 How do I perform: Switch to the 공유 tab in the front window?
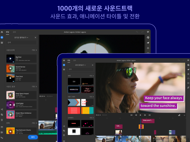[x=74, y=60]
